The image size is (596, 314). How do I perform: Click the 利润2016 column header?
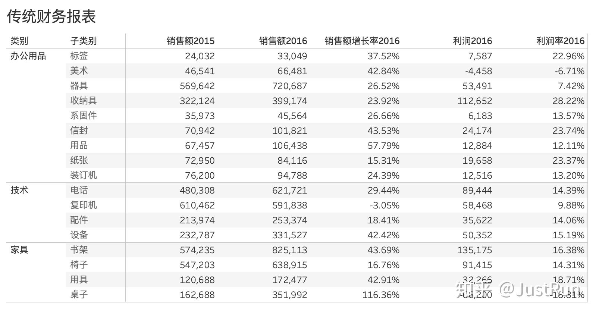pos(472,41)
